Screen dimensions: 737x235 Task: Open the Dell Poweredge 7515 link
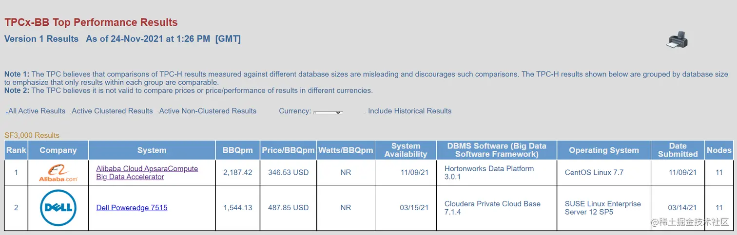tap(132, 208)
